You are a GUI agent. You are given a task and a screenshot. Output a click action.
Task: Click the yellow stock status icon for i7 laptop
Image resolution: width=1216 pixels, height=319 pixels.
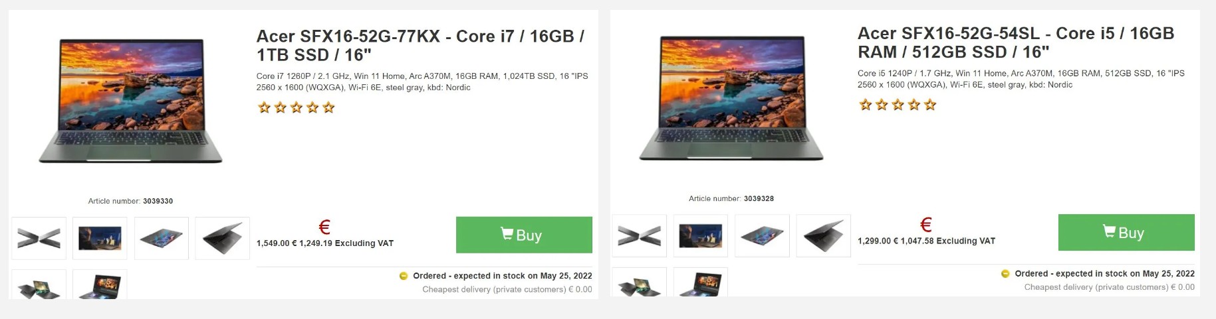click(x=403, y=276)
